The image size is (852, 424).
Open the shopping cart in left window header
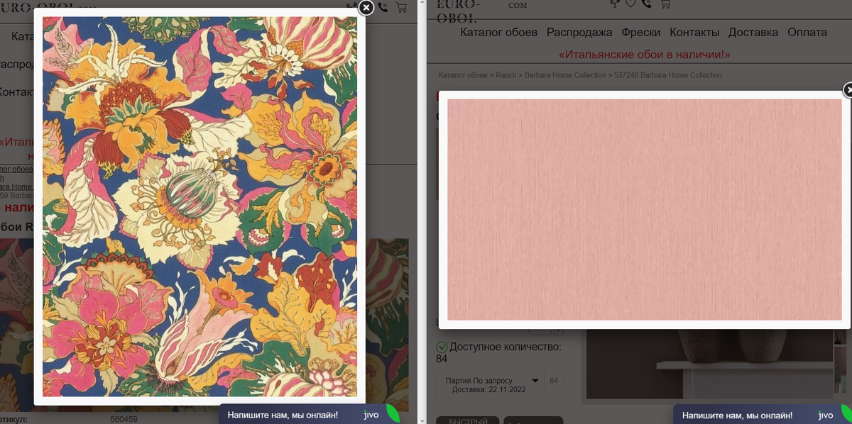click(401, 8)
